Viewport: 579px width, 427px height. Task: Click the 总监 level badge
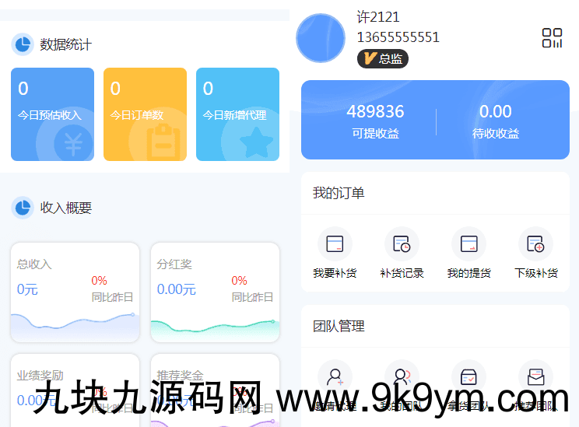[x=382, y=58]
